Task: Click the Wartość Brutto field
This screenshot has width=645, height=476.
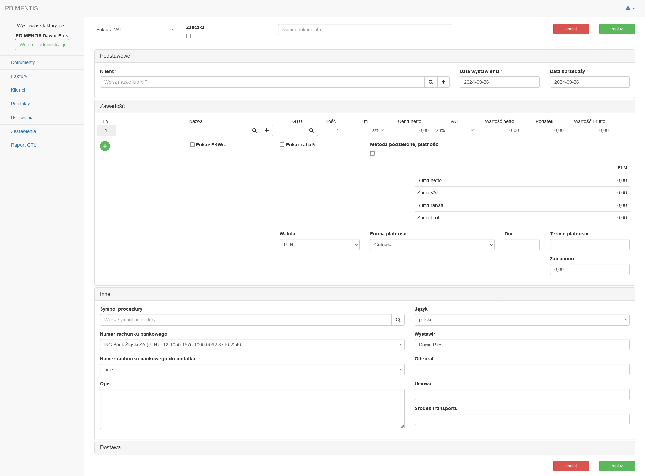Action: pos(590,130)
